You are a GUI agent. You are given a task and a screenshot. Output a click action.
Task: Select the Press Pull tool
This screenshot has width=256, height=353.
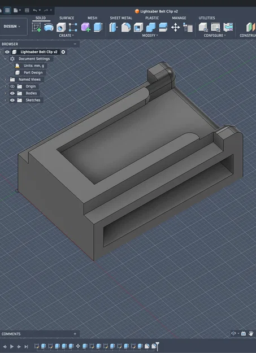click(114, 27)
